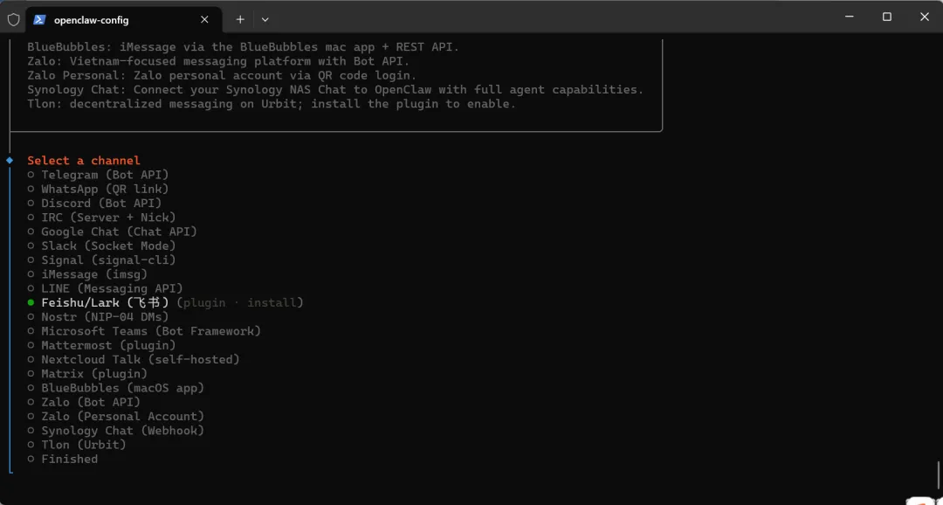Click the PowerShell icon on openclaw-config tab
Viewport: 943px width, 505px height.
coord(39,19)
